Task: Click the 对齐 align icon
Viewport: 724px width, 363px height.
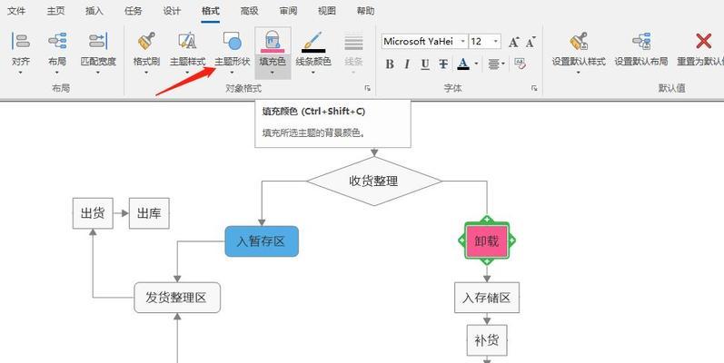Action: click(x=21, y=41)
